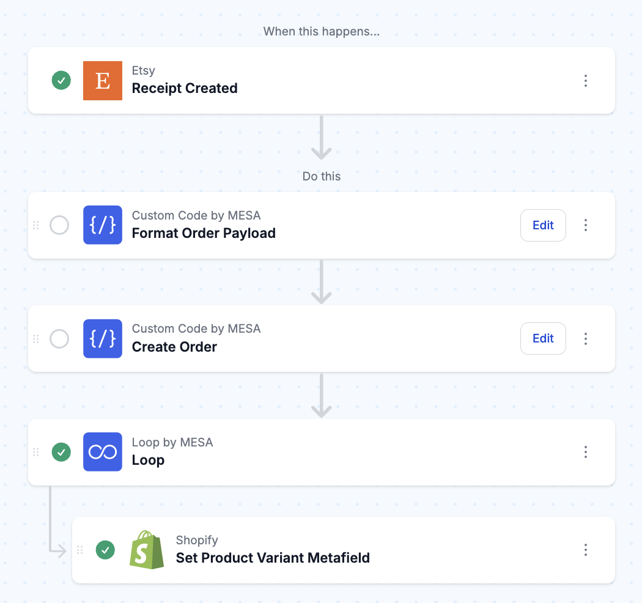Toggle the status circle on Format Order Payload
The width and height of the screenshot is (642, 603).
point(59,225)
